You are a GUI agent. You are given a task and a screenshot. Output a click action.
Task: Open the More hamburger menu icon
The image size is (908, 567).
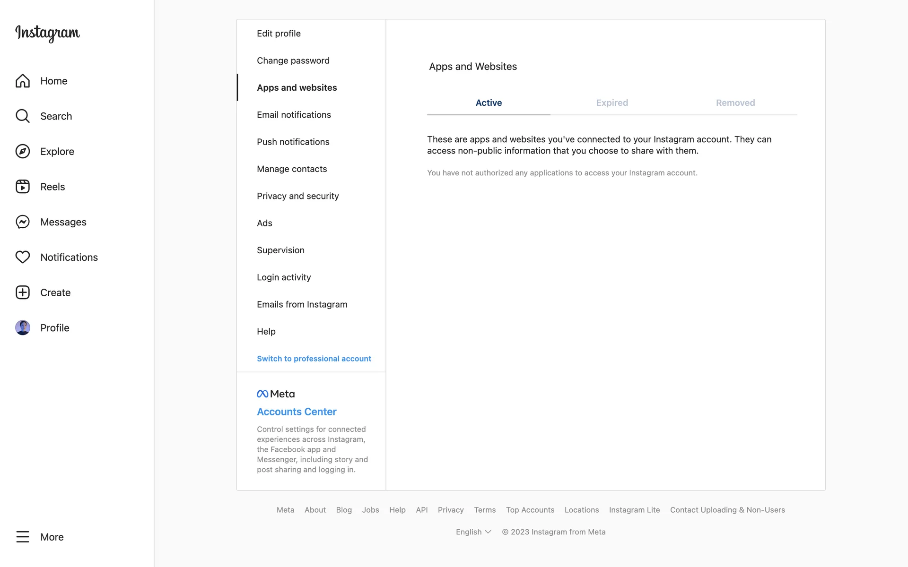(23, 537)
